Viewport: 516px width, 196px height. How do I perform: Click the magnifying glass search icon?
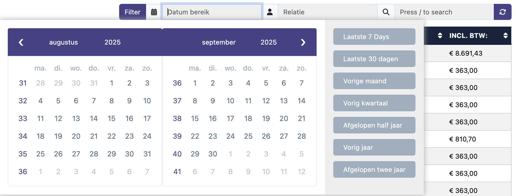(386, 12)
